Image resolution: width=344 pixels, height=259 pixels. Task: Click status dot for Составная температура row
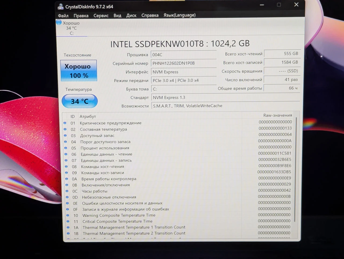click(65, 129)
